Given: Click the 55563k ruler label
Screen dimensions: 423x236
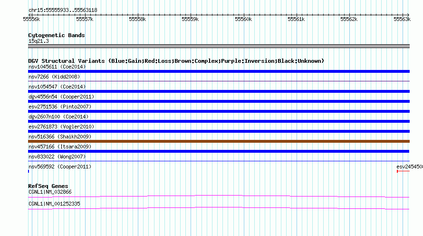Looking at the screenshot, I should point(402,19).
